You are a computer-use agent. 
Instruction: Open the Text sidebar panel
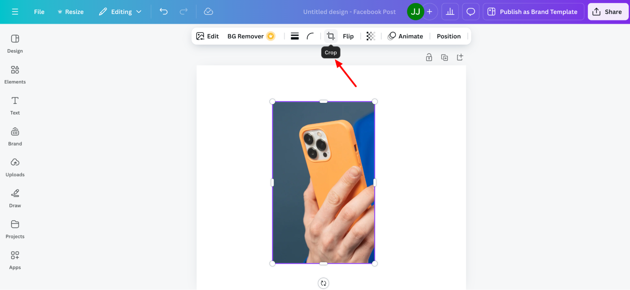point(15,106)
